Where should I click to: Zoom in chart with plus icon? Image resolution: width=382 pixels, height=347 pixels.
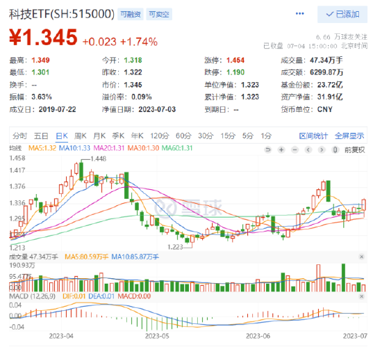click(x=281, y=150)
